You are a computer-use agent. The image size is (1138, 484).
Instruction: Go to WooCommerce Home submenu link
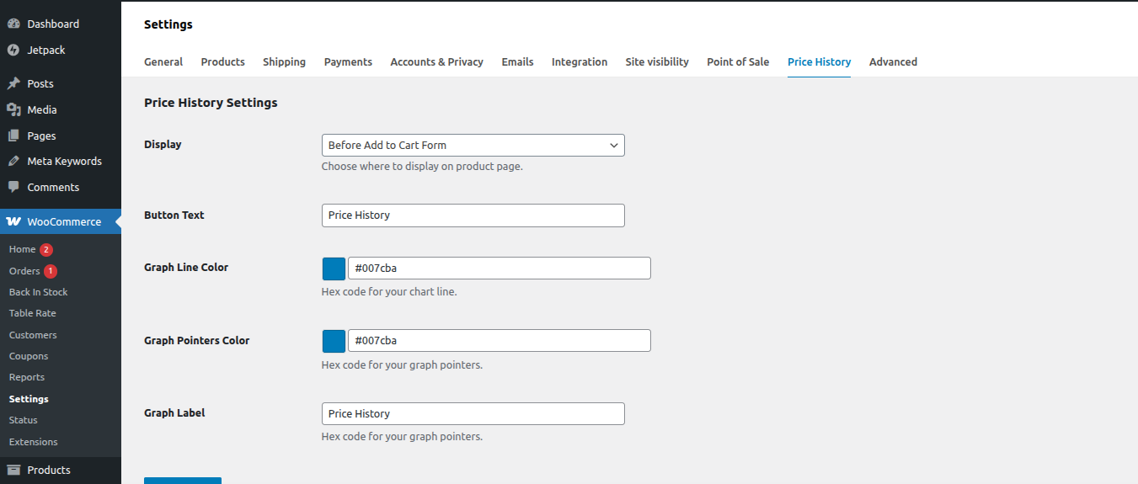23,249
